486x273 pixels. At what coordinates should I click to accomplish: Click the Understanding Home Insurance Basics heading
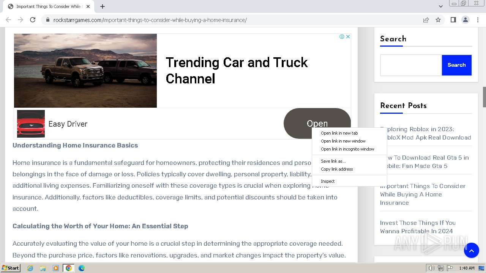click(75, 145)
